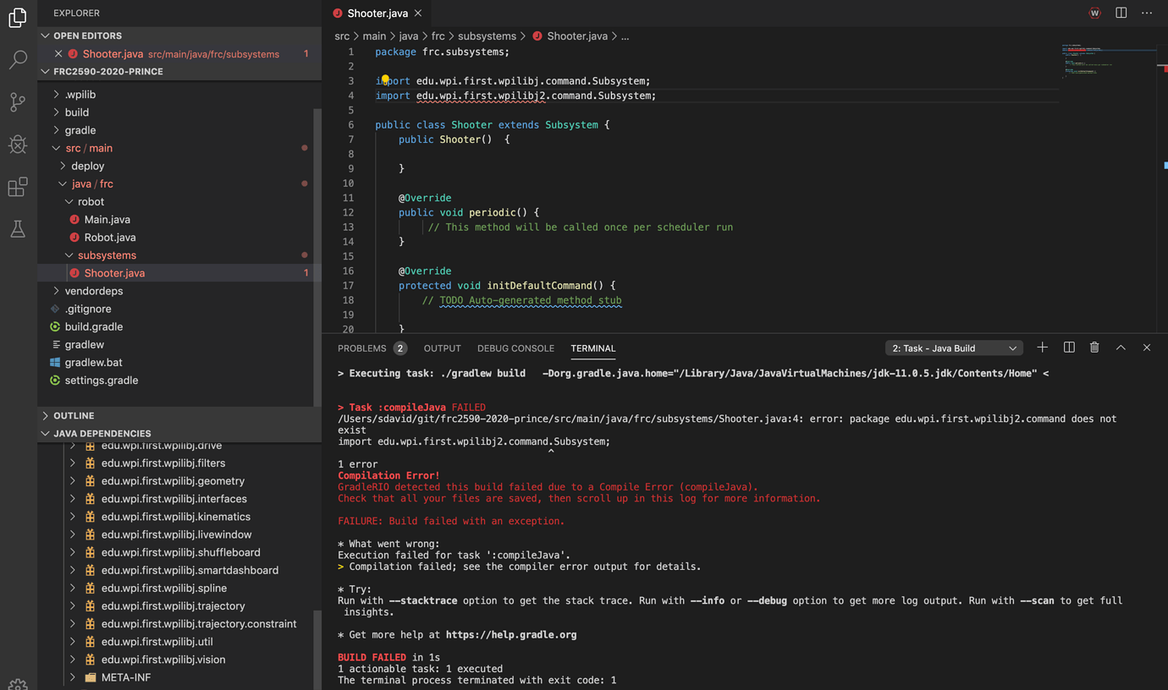
Task: Open the terminal selector dropdown
Action: (954, 348)
